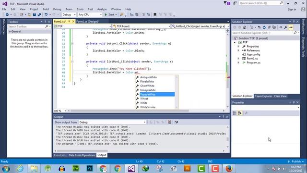Click the Output horizontal scrollbar thumb
This screenshot has width=307, height=173.
(x=82, y=151)
